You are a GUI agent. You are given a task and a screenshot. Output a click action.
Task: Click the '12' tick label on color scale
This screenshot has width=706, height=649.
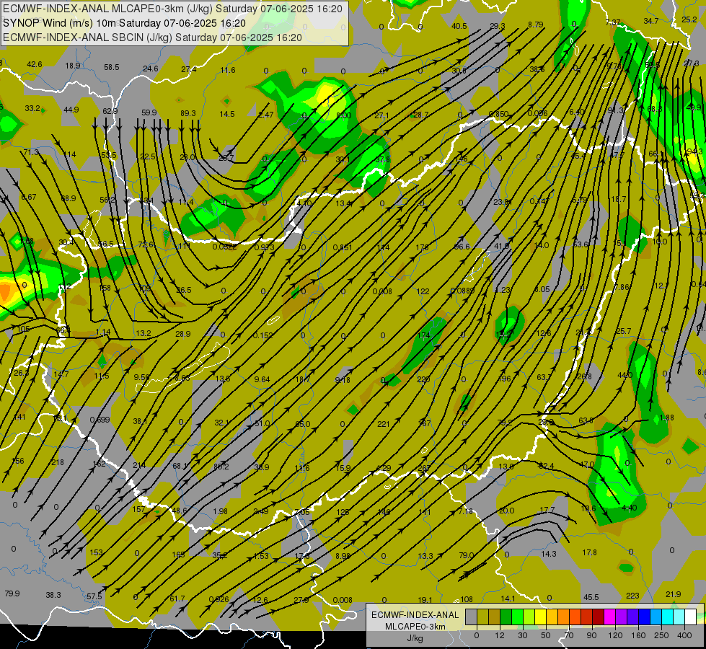coord(500,635)
